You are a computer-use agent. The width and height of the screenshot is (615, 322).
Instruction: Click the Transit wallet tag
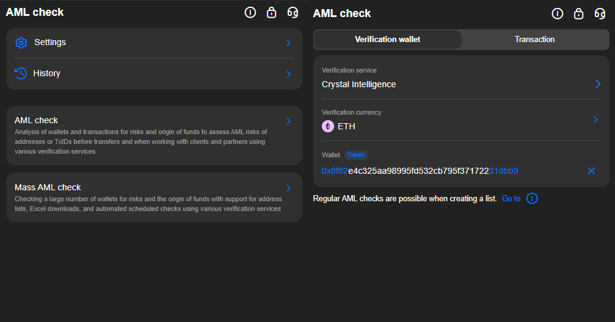[355, 155]
